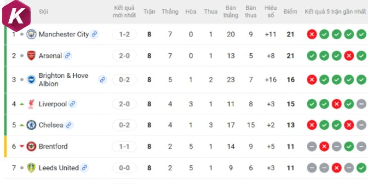This screenshot has width=368, height=184.
Task: Open Manchester City 1-2 latest result
Action: click(x=124, y=34)
